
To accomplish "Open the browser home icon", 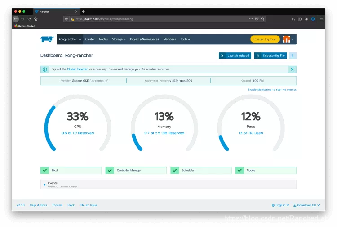I will (36, 19).
